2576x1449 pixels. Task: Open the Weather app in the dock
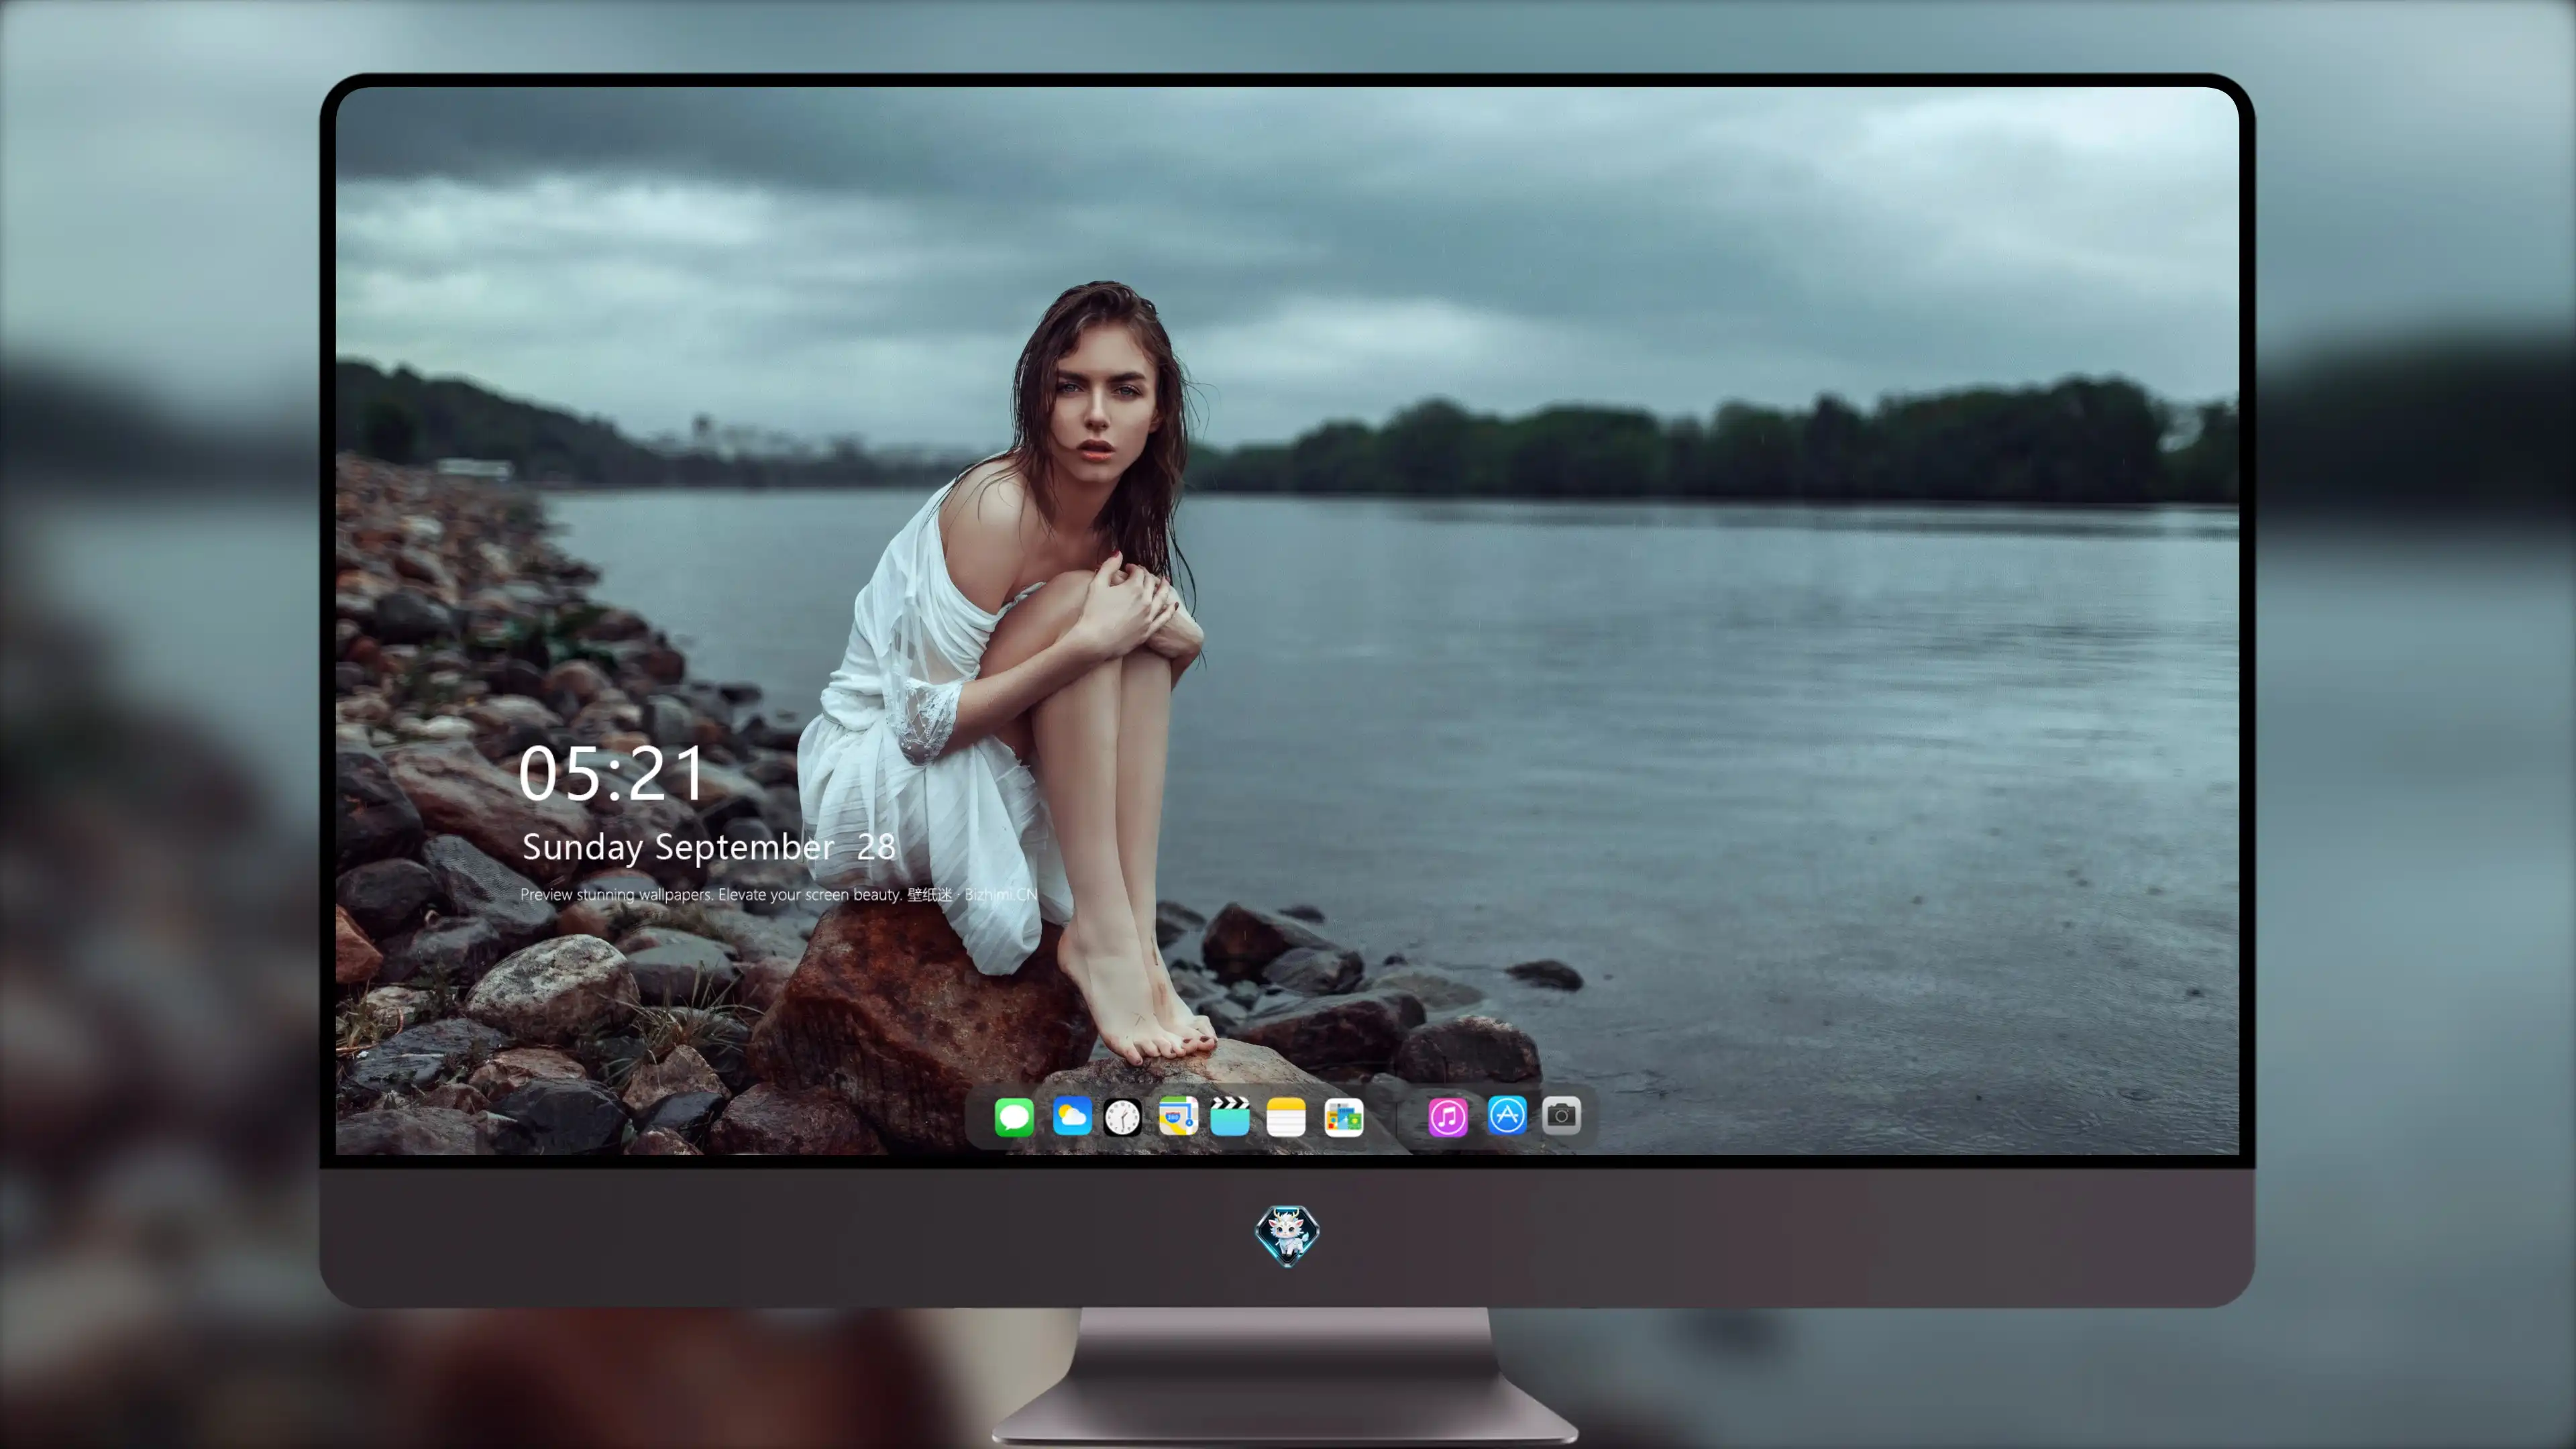tap(1072, 1116)
